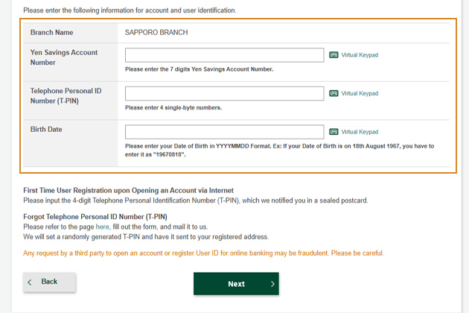Screen dimensions: 469x313
Task: Click the orange fraud warning notice text
Action: (x=203, y=253)
